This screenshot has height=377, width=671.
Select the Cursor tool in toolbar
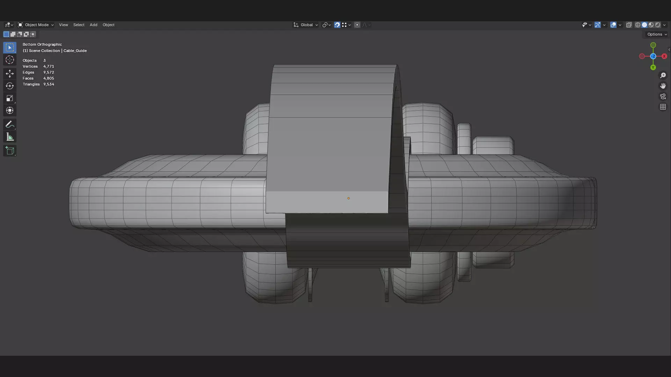click(10, 60)
